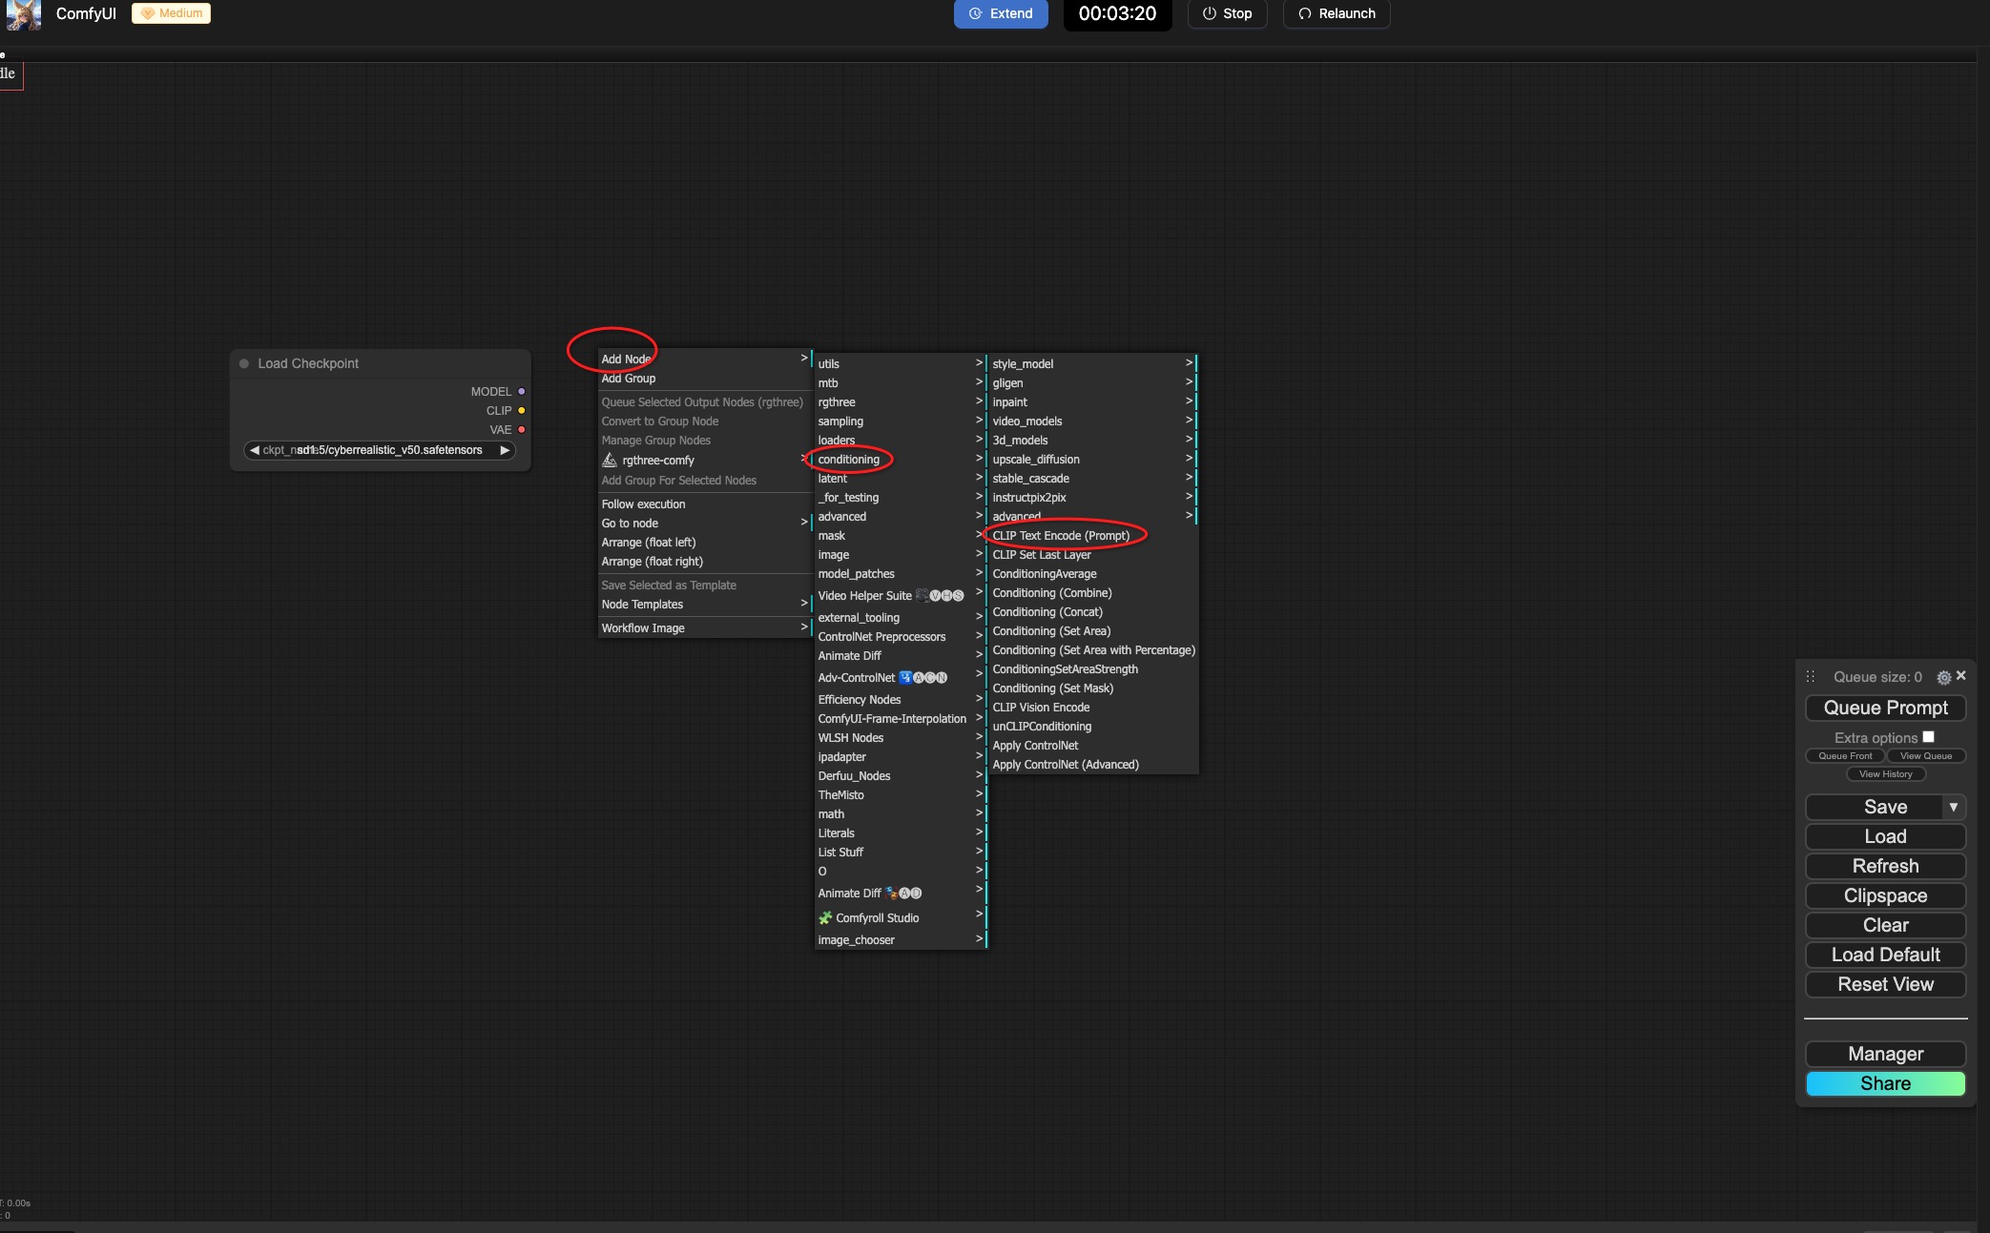This screenshot has width=1990, height=1233.
Task: Click the purple MODEL output socket
Action: coord(521,392)
